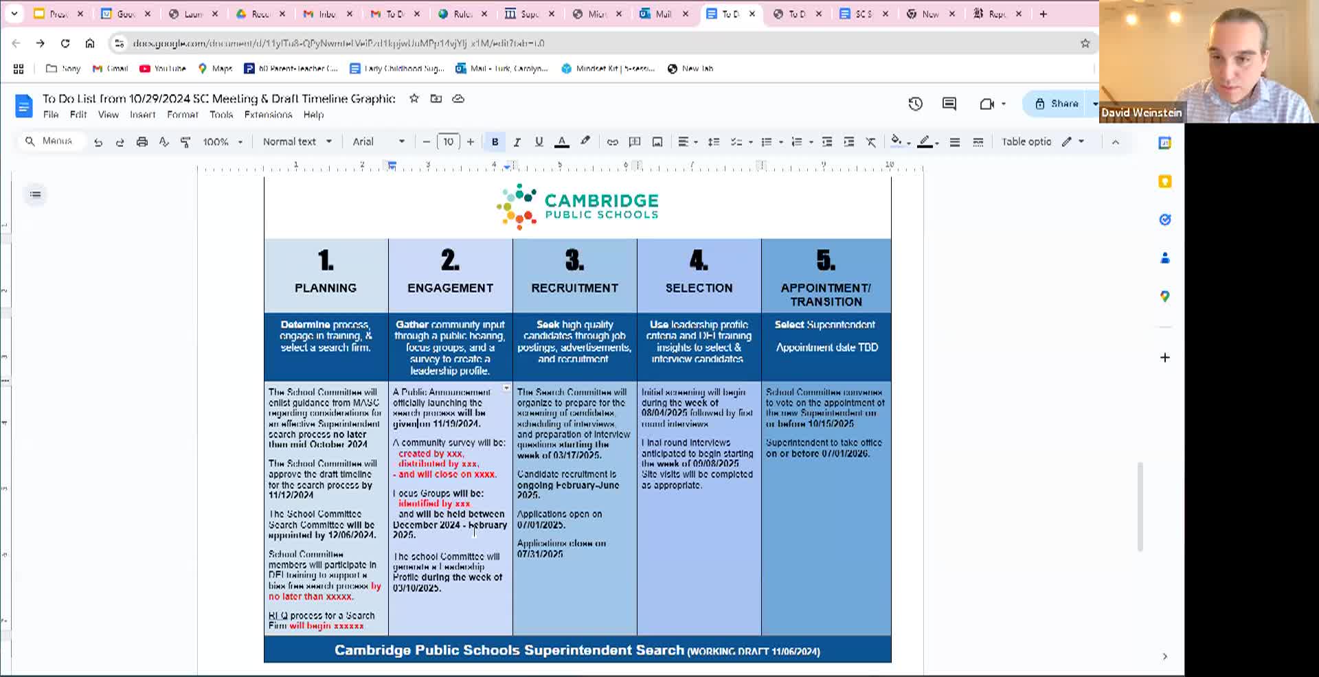Print the document using printer icon
Screen dimensions: 1319x677
click(142, 142)
